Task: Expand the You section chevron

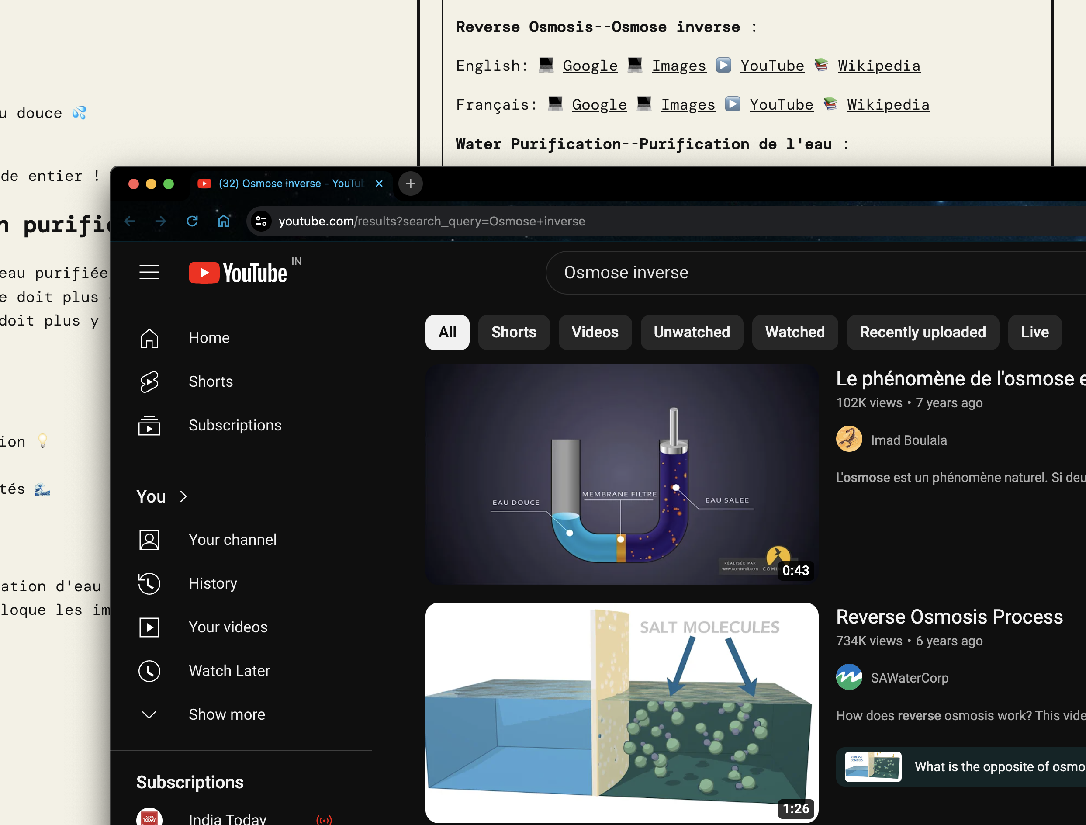Action: (183, 496)
